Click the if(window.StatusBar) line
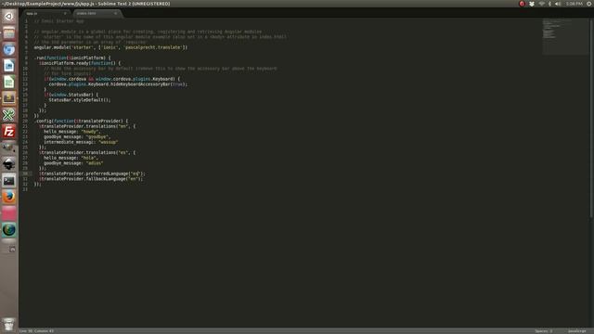The width and height of the screenshot is (594, 334). pyautogui.click(x=71, y=95)
